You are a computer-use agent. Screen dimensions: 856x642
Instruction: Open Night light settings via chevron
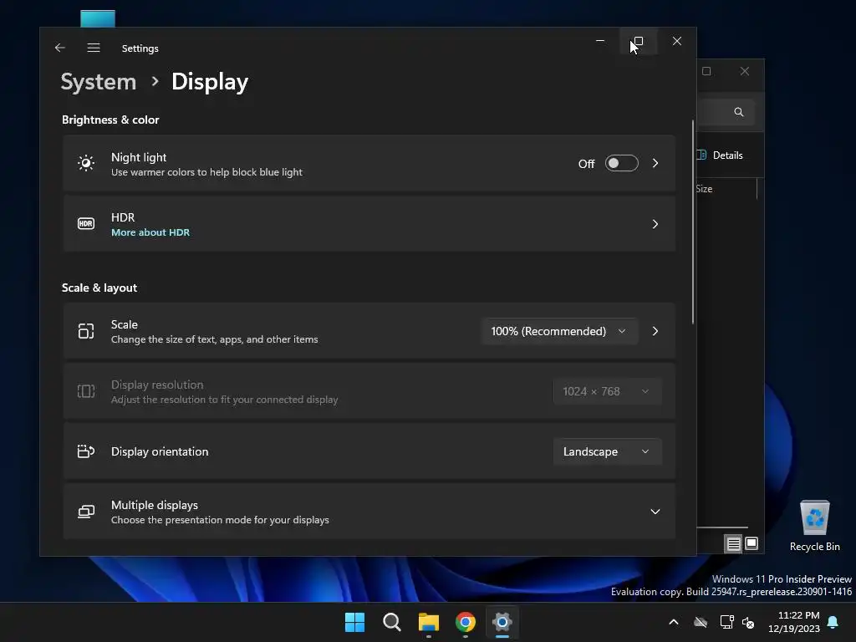[655, 163]
